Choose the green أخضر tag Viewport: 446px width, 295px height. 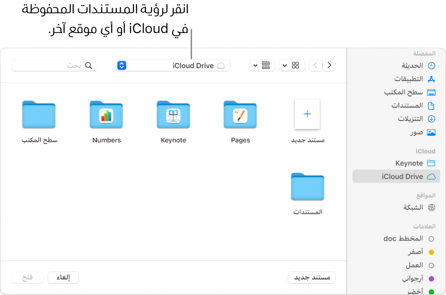pos(420,291)
